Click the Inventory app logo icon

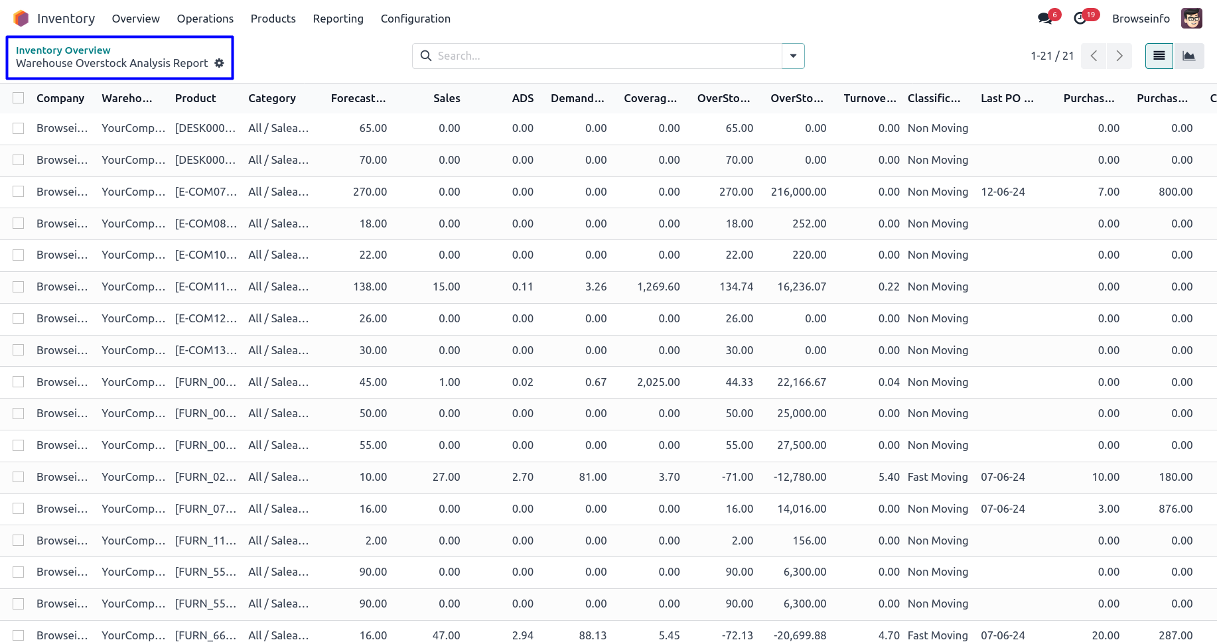(x=21, y=19)
